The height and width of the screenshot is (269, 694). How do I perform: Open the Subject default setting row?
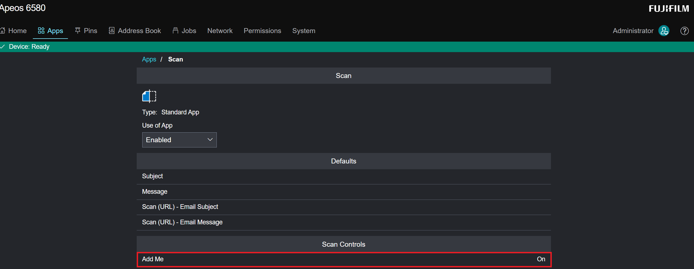[344, 176]
